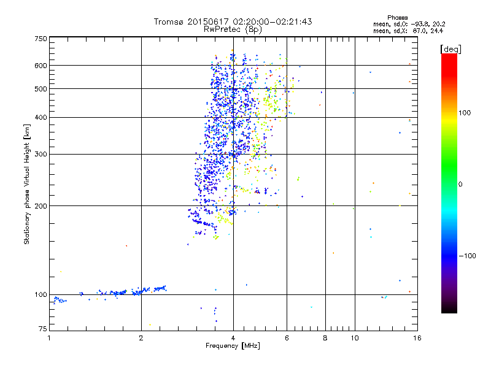Click the y-axis tick label '200'
Viewport: 491px width, 368px height.
[x=41, y=206]
